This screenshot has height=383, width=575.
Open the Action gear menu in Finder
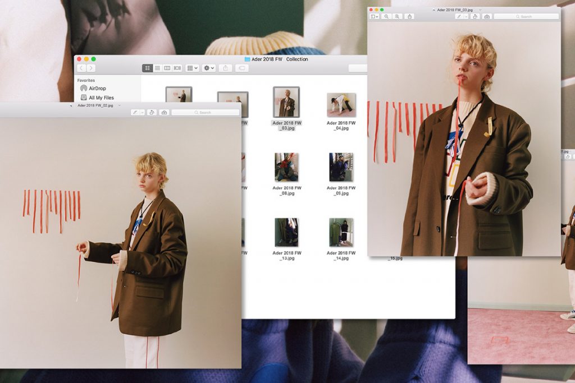[208, 68]
